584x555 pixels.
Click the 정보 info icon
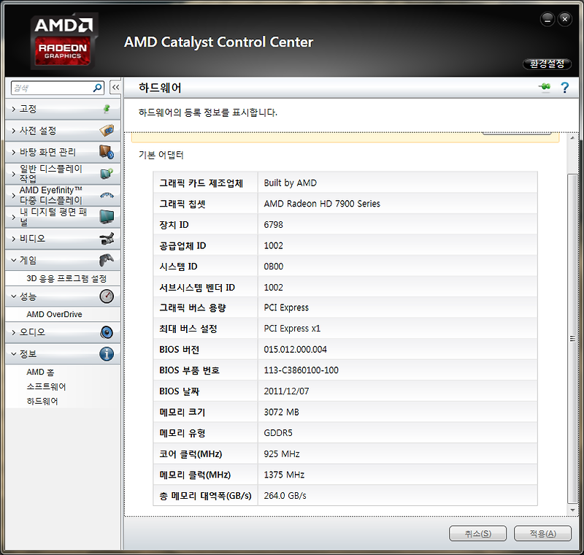tap(107, 354)
